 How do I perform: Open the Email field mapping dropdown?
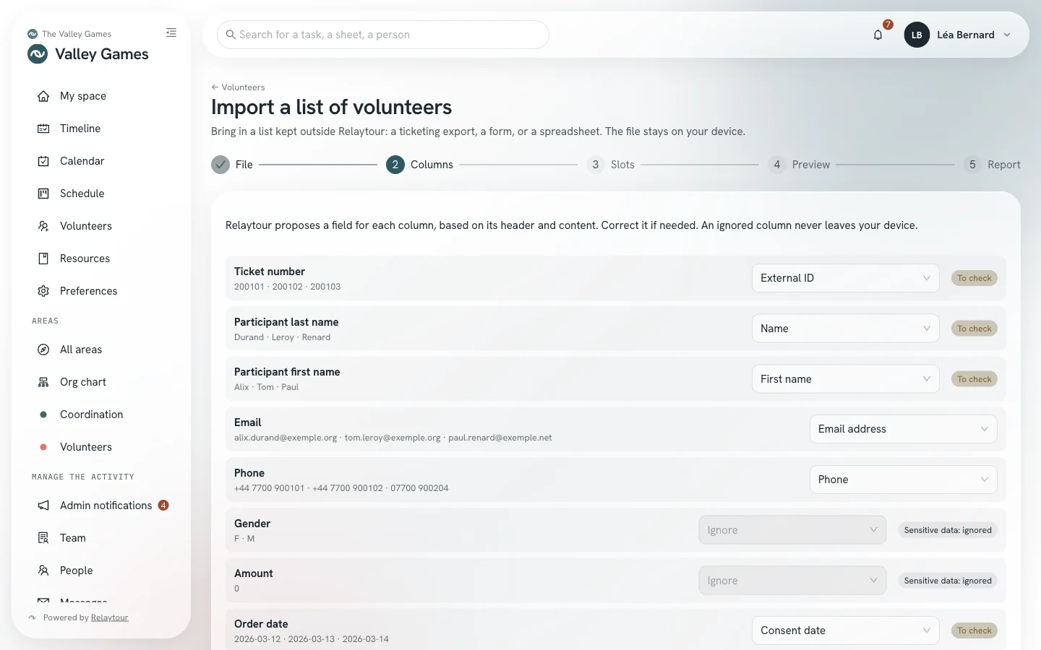click(x=903, y=429)
